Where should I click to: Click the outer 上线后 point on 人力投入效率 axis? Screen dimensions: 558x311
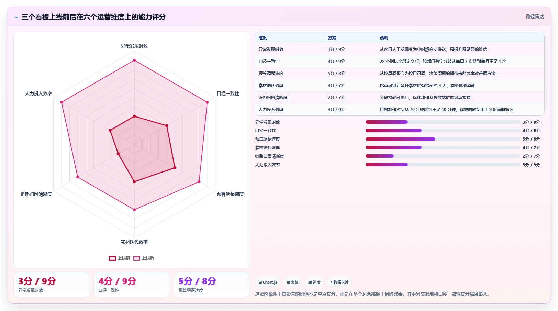pyautogui.click(x=62, y=102)
